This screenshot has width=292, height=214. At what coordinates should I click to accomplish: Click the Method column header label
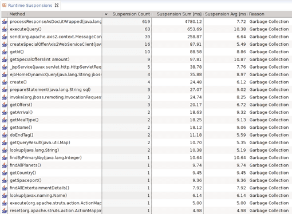point(17,14)
